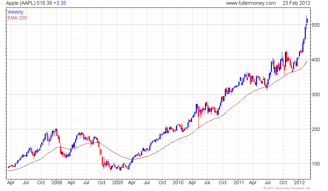Click the 500 price axis label
328x191 pixels.
tap(316, 25)
